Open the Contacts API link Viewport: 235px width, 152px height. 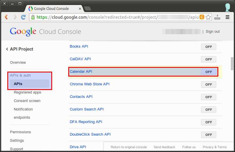tap(81, 96)
